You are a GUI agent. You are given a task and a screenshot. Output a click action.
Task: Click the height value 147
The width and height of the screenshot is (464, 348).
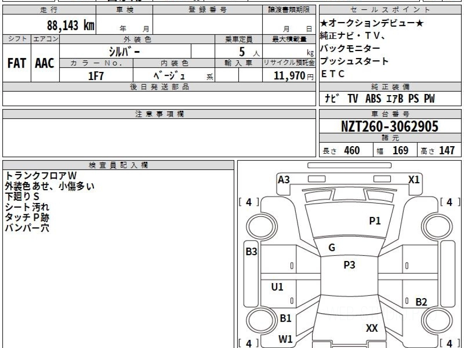447,150
